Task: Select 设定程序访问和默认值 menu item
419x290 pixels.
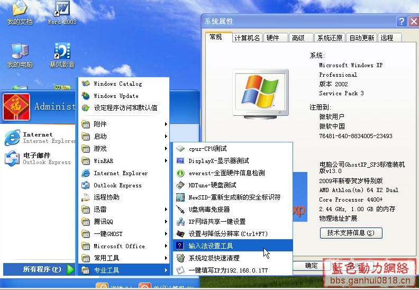Action: tap(125, 108)
